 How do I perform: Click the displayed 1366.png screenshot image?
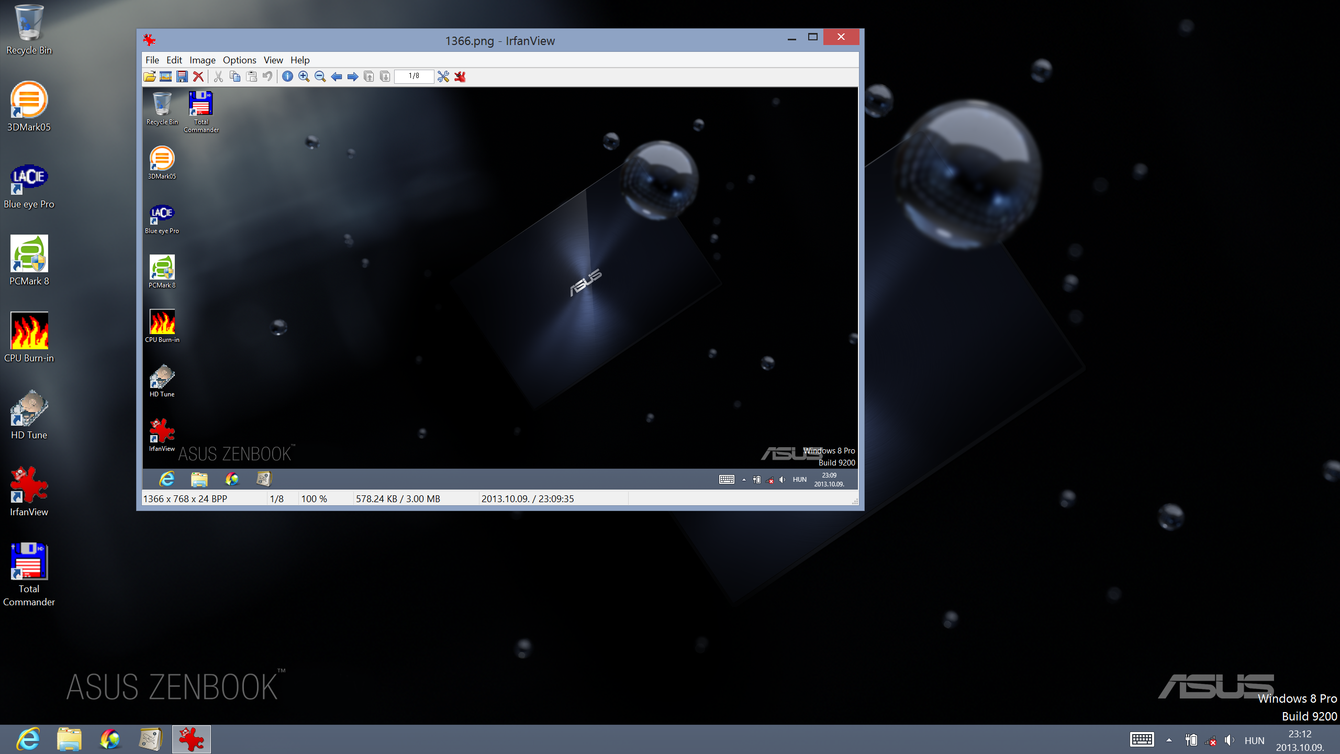click(500, 289)
